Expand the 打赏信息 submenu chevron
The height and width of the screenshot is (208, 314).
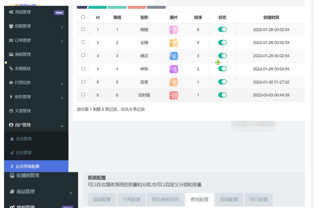click(62, 83)
